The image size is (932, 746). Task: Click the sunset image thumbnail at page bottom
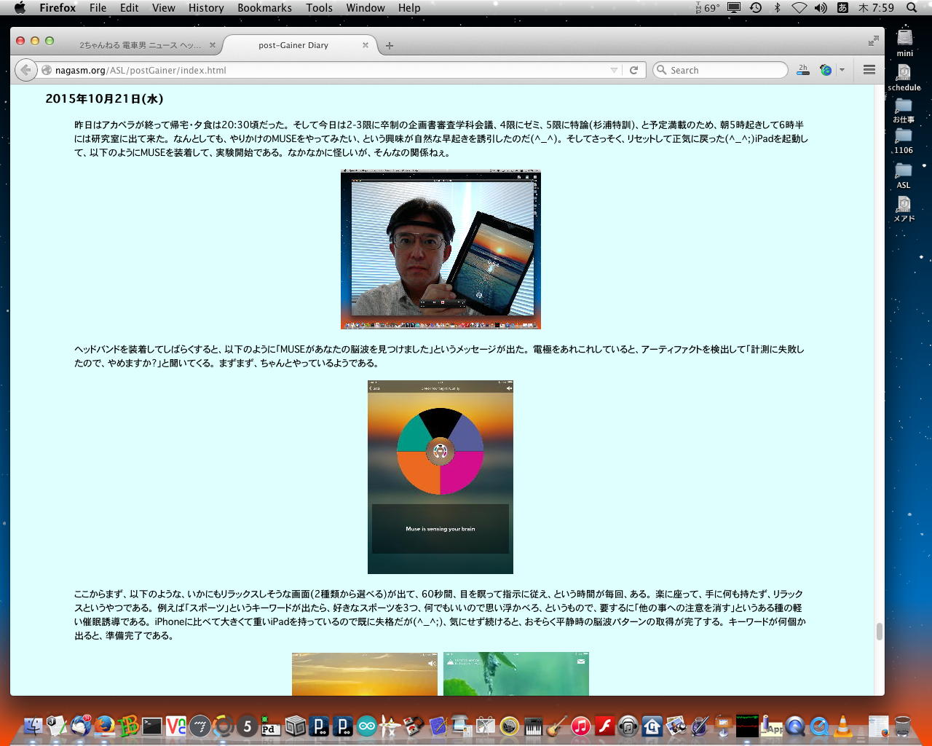365,674
